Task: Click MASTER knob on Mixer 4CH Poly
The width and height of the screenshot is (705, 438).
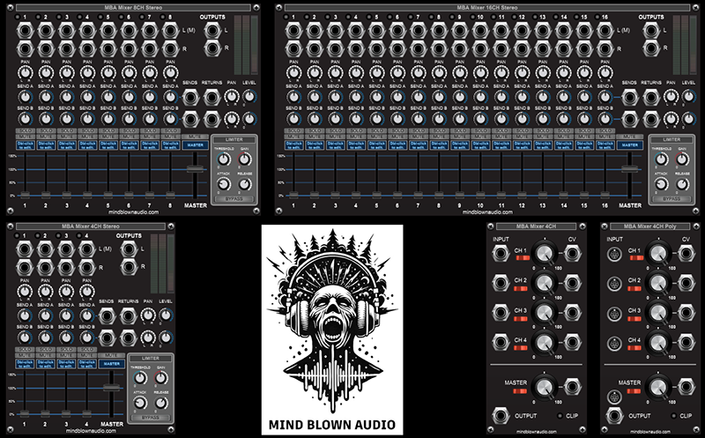Action: tap(657, 387)
